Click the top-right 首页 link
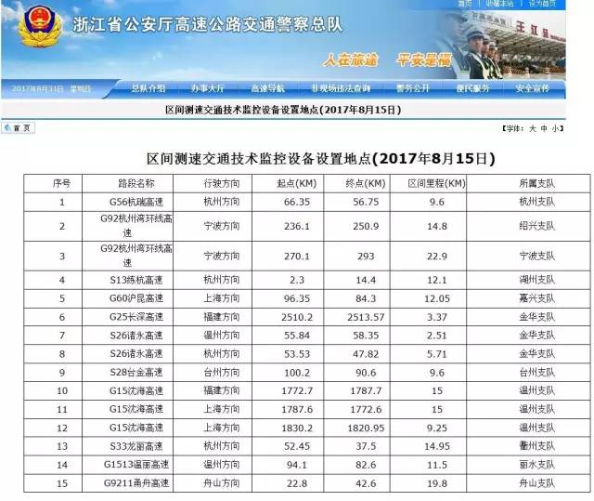 tap(465, 4)
